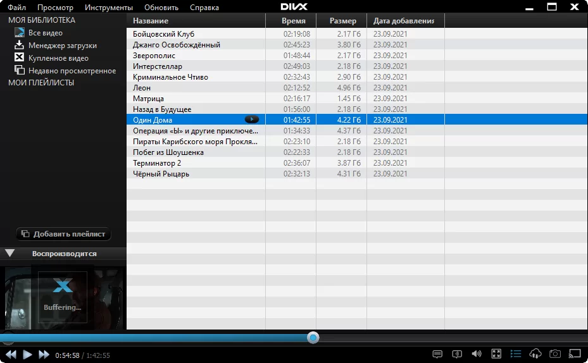Viewport: 588px width, 363px height.
Task: Open the Справка menu
Action: [204, 8]
